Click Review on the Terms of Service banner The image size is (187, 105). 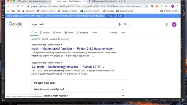[x=110, y=16]
